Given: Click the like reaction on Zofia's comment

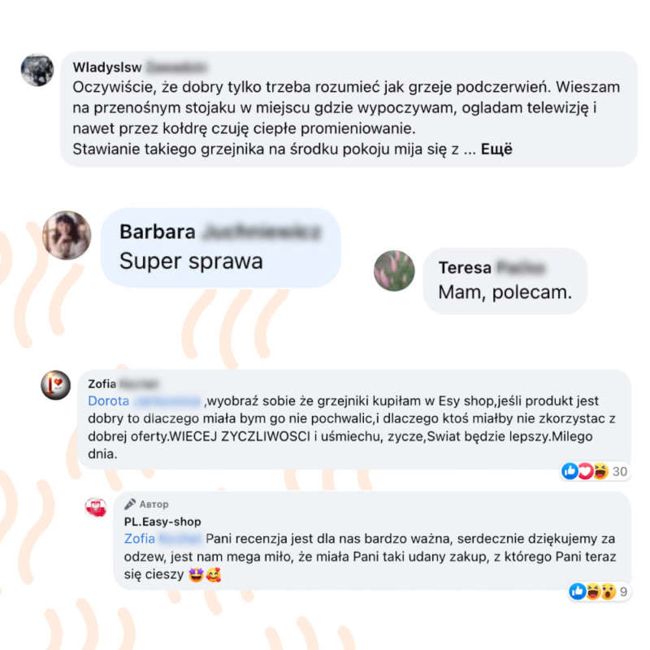Looking at the screenshot, I should [x=570, y=471].
